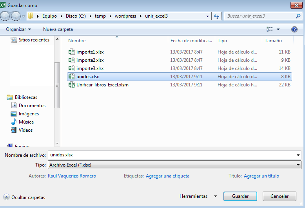
Task: Open the Herramientas dropdown
Action: (198, 196)
